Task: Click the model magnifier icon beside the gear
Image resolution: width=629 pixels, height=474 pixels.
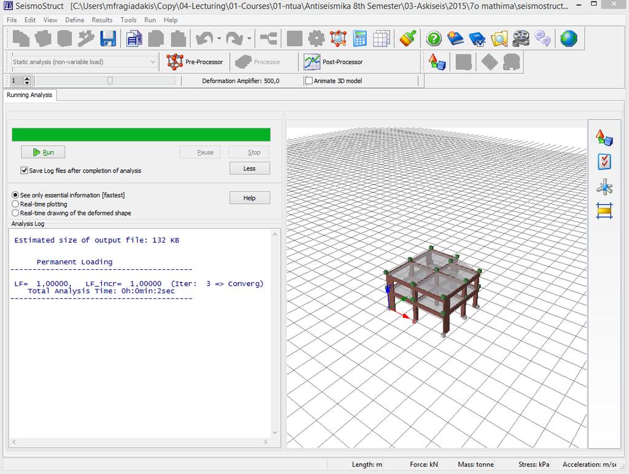Action: pos(338,39)
